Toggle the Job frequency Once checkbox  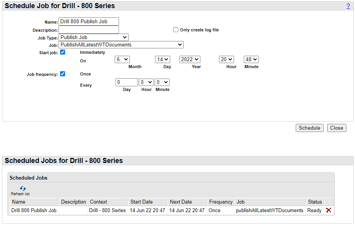click(63, 74)
